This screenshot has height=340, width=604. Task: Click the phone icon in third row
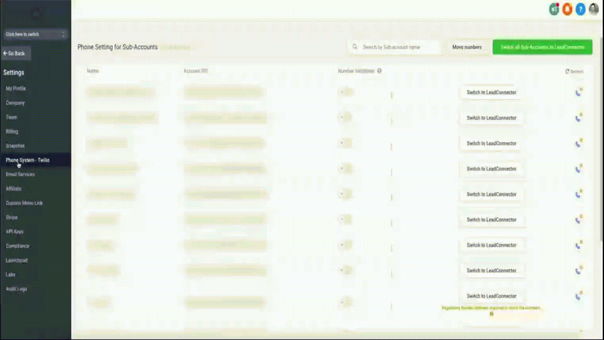[x=578, y=144]
